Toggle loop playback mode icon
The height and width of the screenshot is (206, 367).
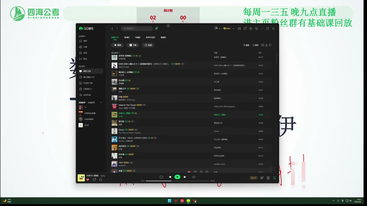pos(161,177)
